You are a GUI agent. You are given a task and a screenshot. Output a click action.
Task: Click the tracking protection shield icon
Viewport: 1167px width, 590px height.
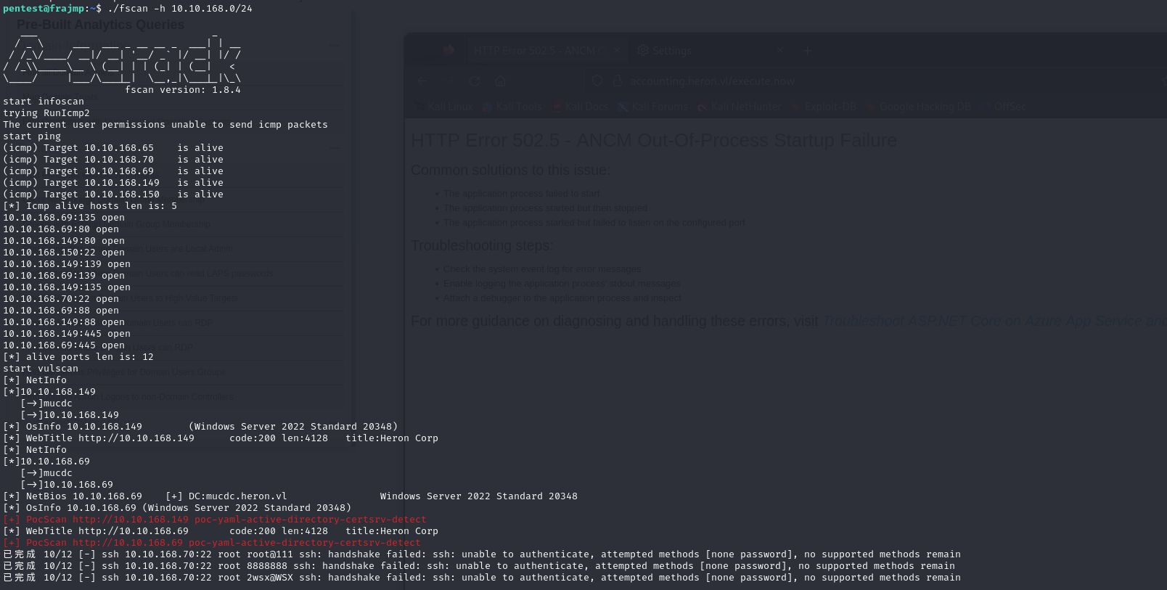pyautogui.click(x=597, y=81)
